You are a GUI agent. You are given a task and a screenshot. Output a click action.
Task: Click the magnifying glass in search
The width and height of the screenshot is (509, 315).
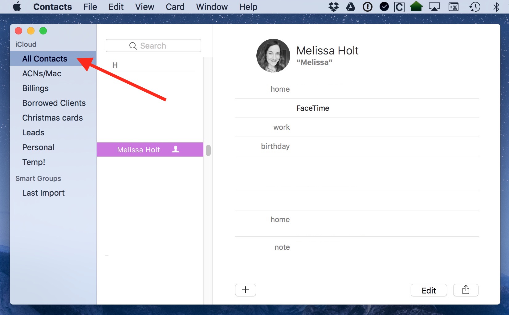[133, 46]
